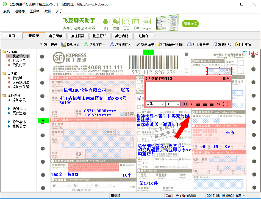Open QQ chat assistant icon
261x199 pixels.
coord(105,22)
